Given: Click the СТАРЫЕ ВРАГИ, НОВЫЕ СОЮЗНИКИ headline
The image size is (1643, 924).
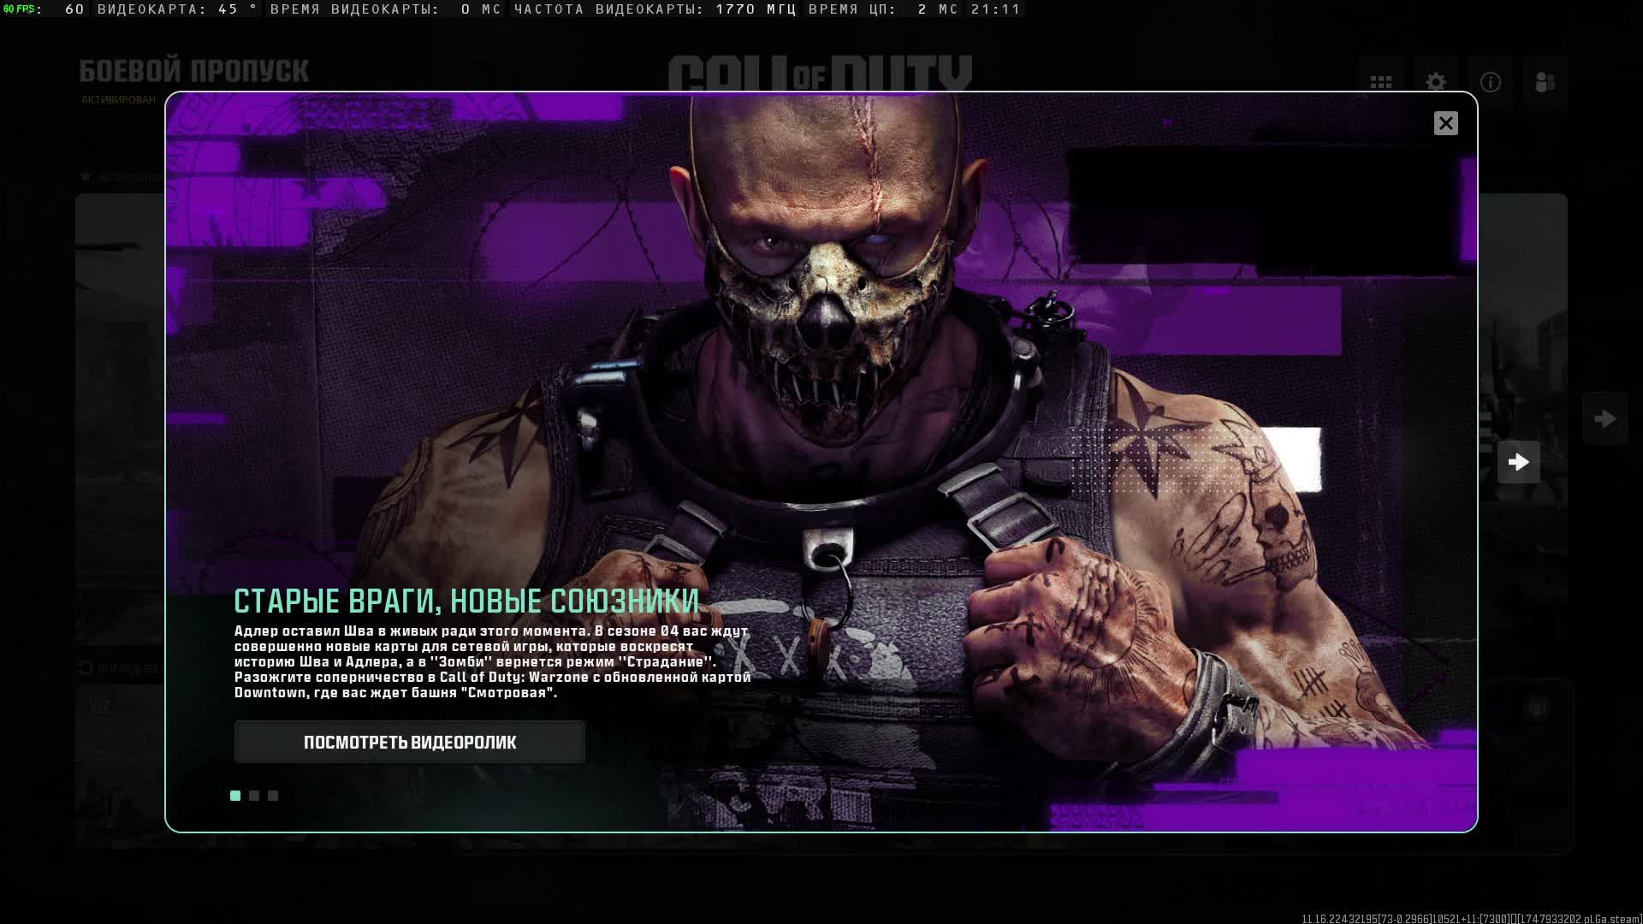Looking at the screenshot, I should coord(466,601).
